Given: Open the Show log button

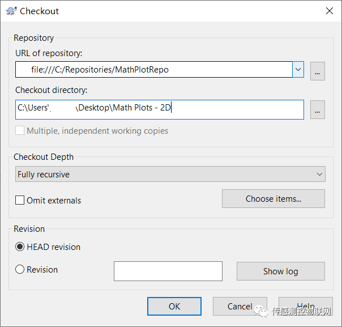Looking at the screenshot, I should (280, 271).
